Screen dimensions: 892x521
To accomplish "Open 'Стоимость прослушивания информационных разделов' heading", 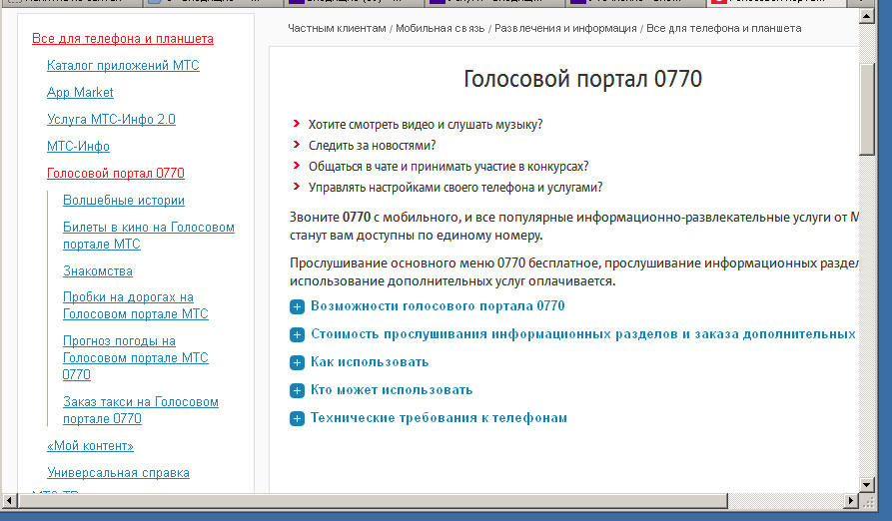I will 584,334.
